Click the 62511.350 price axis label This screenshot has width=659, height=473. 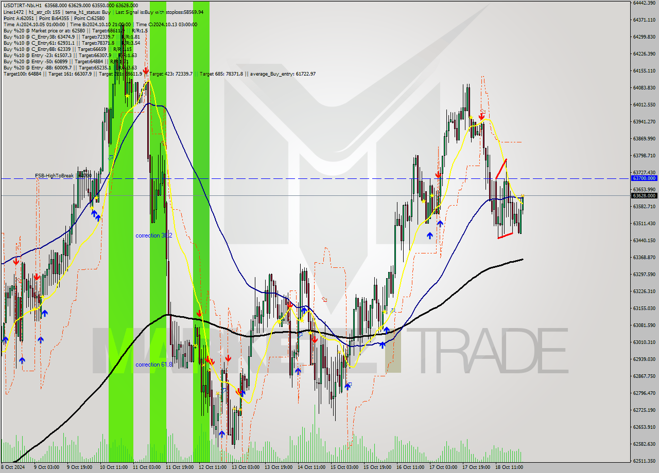pyautogui.click(x=644, y=461)
